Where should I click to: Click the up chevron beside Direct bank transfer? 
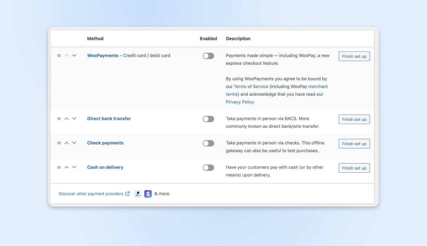point(66,118)
